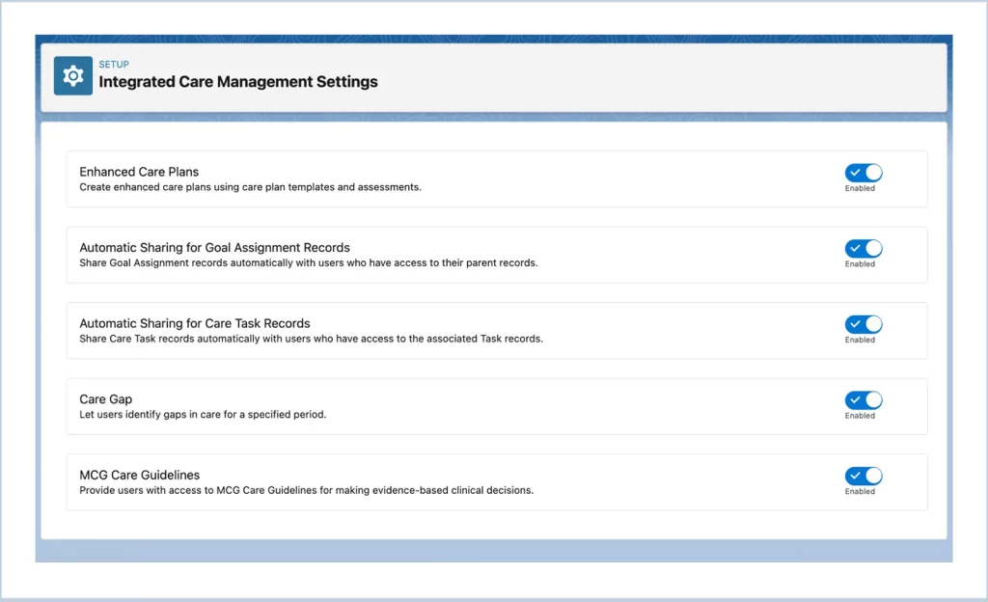Image resolution: width=988 pixels, height=602 pixels.
Task: Click Enabled label under Enhanced Care Plans toggle
Action: [860, 188]
